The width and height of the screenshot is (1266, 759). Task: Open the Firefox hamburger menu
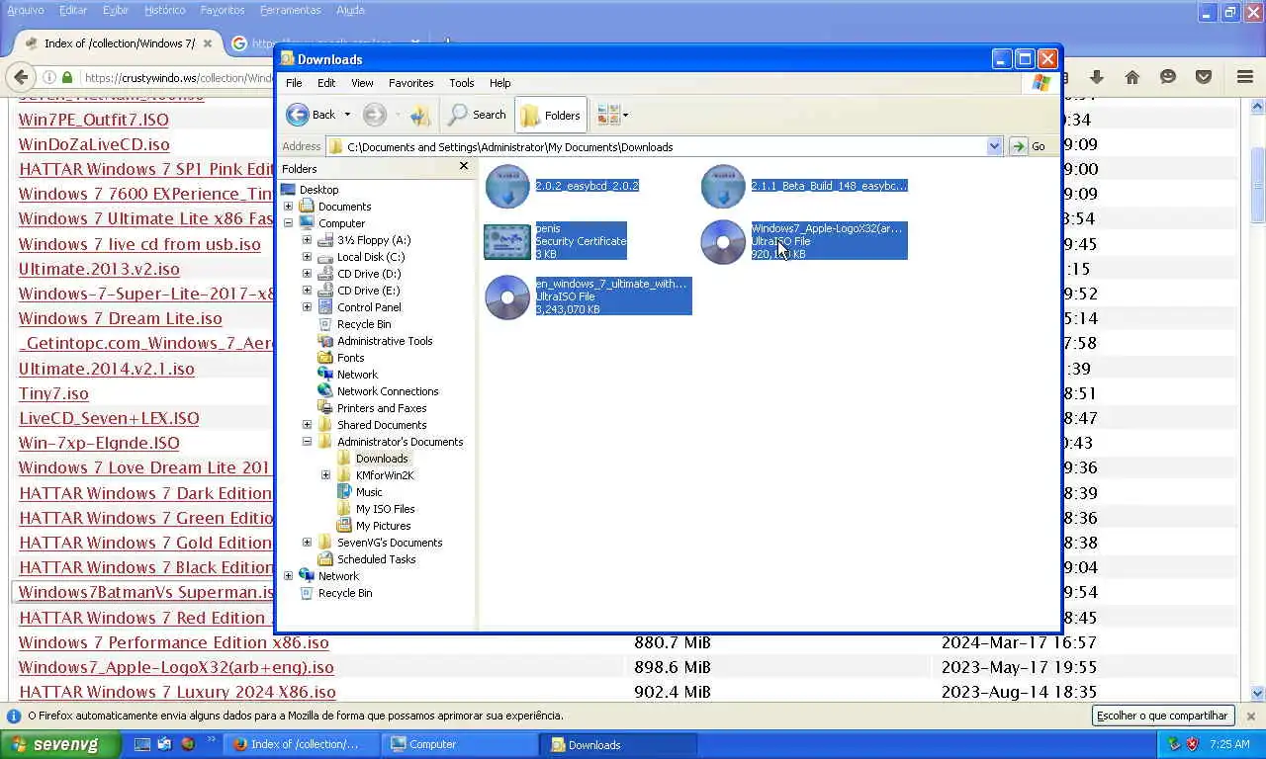[1245, 77]
